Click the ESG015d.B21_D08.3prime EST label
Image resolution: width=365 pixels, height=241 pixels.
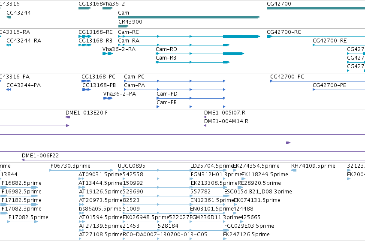(x=258, y=192)
